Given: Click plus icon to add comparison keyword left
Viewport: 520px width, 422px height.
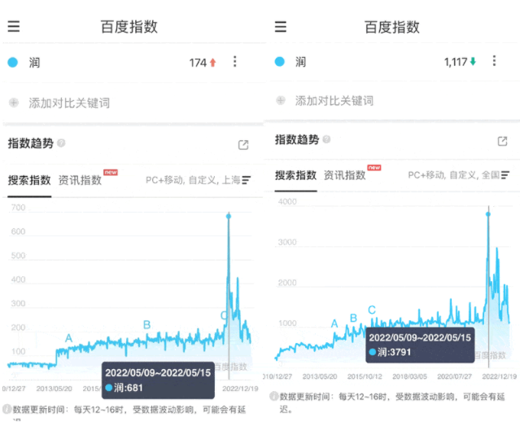Looking at the screenshot, I should pyautogui.click(x=14, y=103).
